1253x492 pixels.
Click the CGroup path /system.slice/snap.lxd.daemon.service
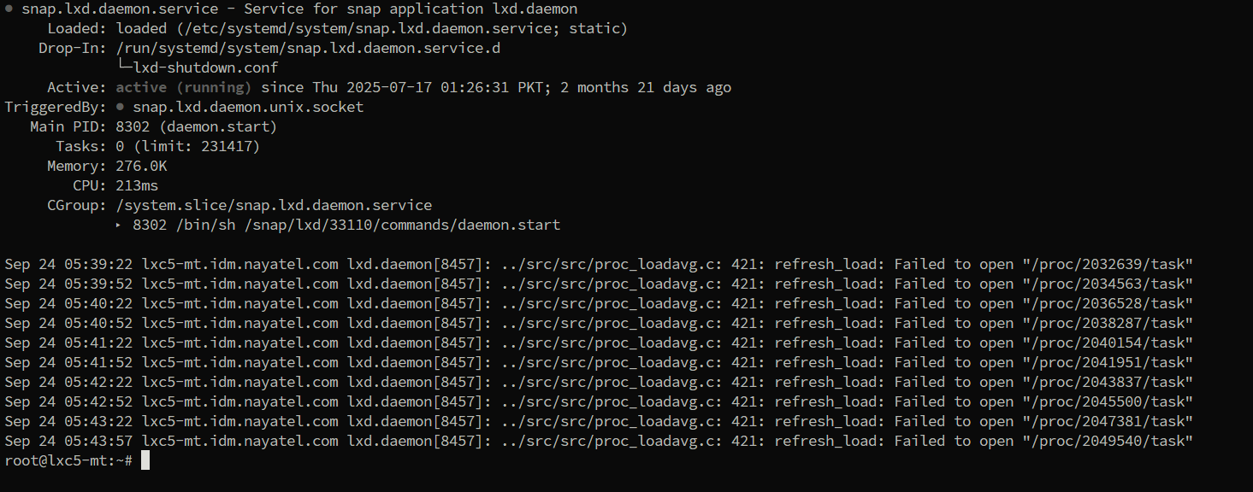[274, 206]
